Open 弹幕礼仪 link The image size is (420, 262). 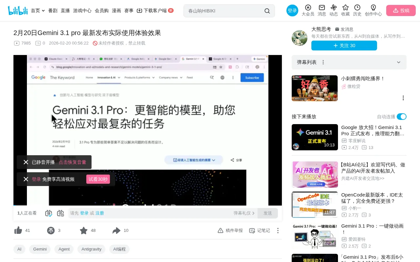(x=244, y=213)
